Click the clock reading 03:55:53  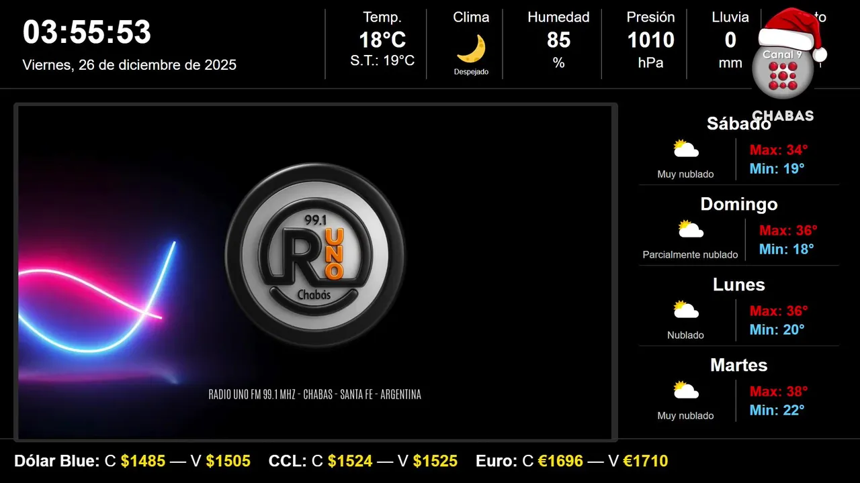pyautogui.click(x=87, y=32)
